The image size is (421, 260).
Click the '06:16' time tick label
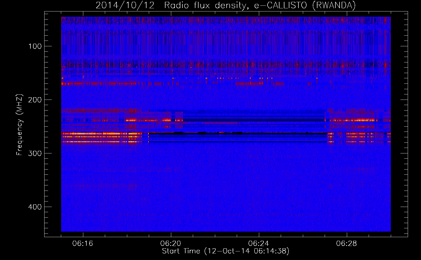(83, 244)
